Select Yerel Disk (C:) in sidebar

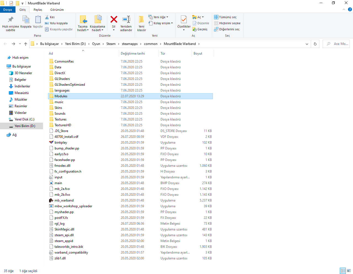coord(24,119)
